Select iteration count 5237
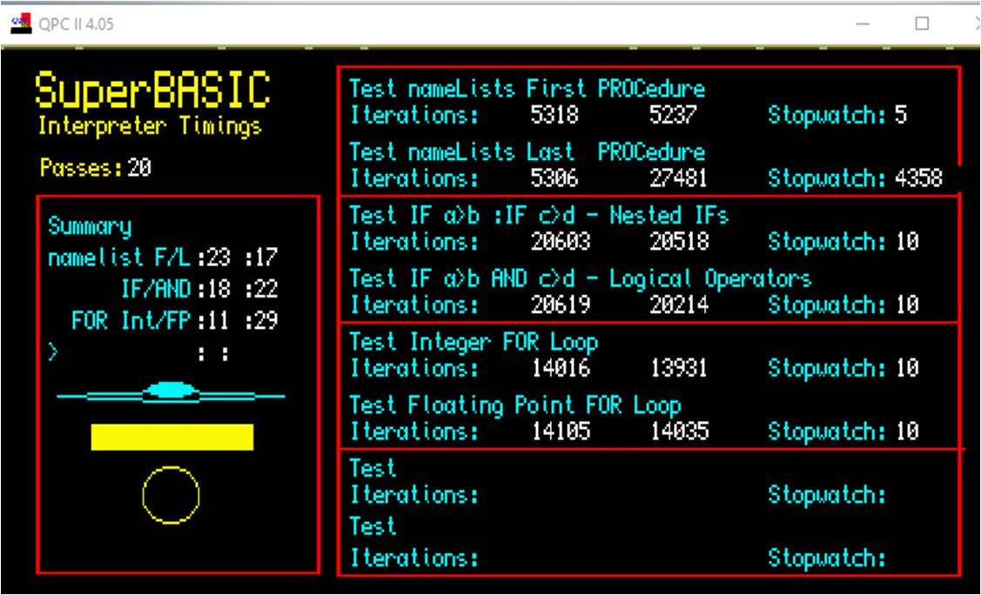The image size is (981, 595). click(x=673, y=115)
